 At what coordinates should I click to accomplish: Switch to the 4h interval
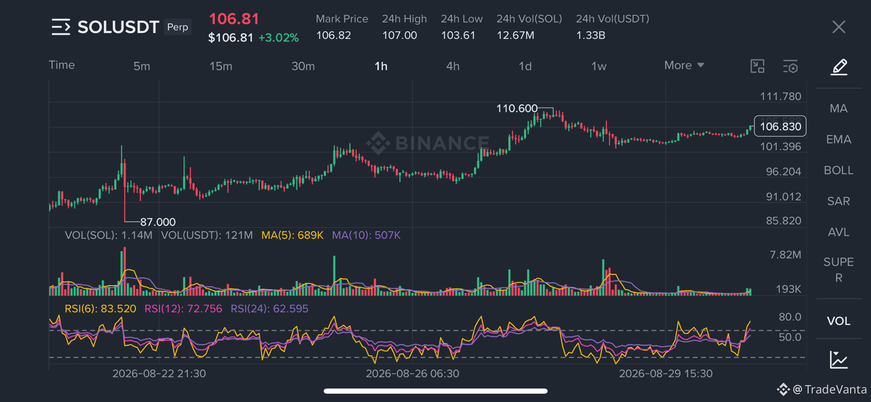click(453, 66)
